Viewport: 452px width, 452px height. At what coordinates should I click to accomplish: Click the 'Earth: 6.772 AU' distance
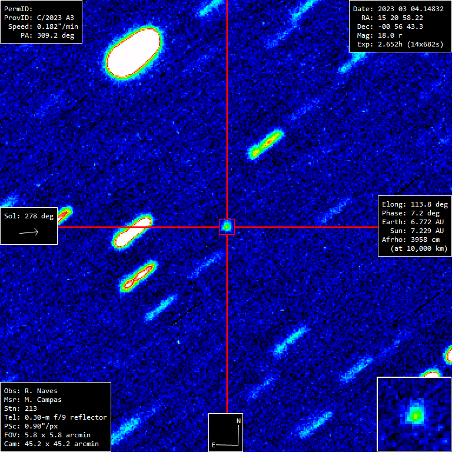[x=413, y=222]
